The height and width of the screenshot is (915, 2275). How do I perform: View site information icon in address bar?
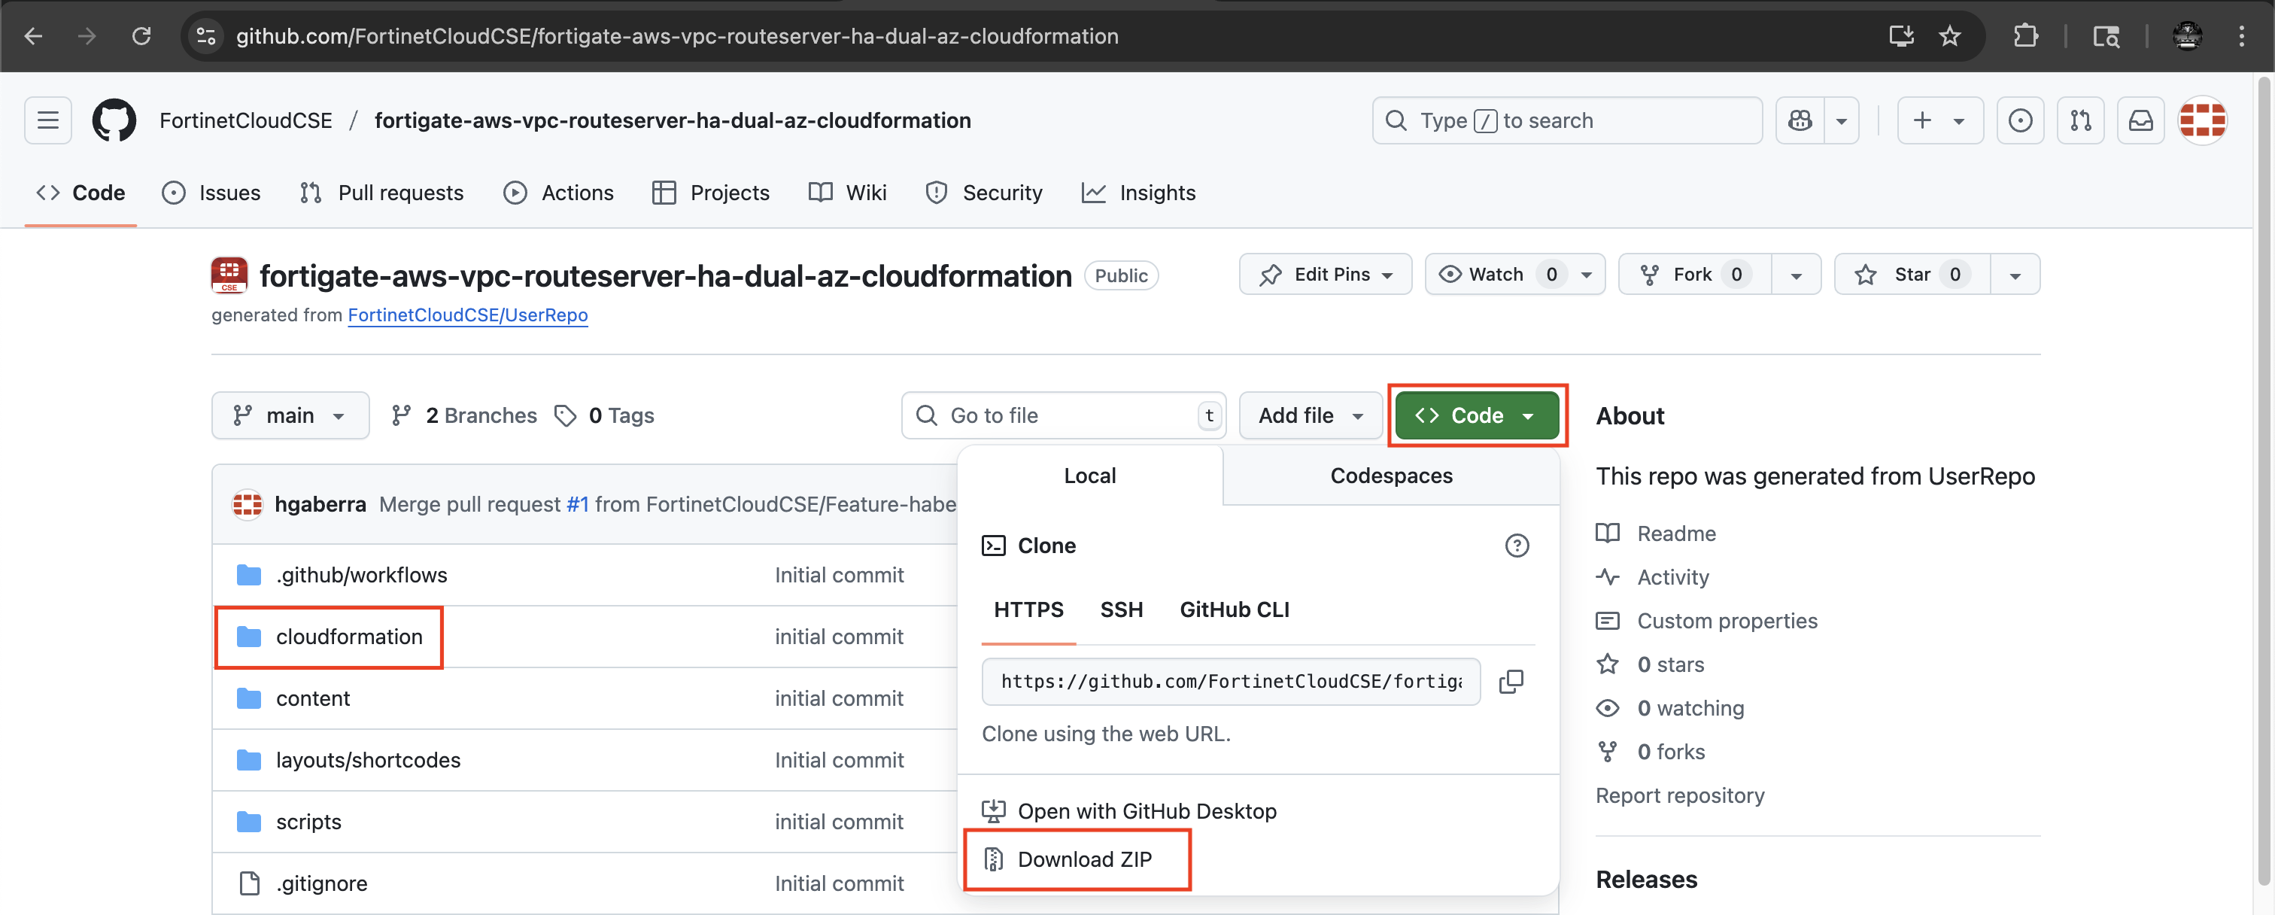(x=206, y=36)
